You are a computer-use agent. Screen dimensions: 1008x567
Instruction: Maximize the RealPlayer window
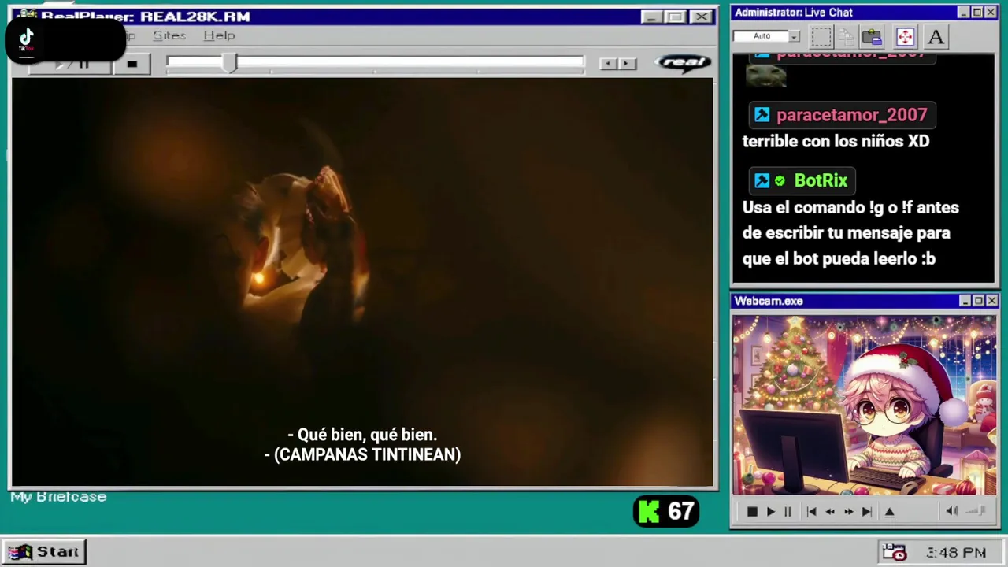coord(675,17)
